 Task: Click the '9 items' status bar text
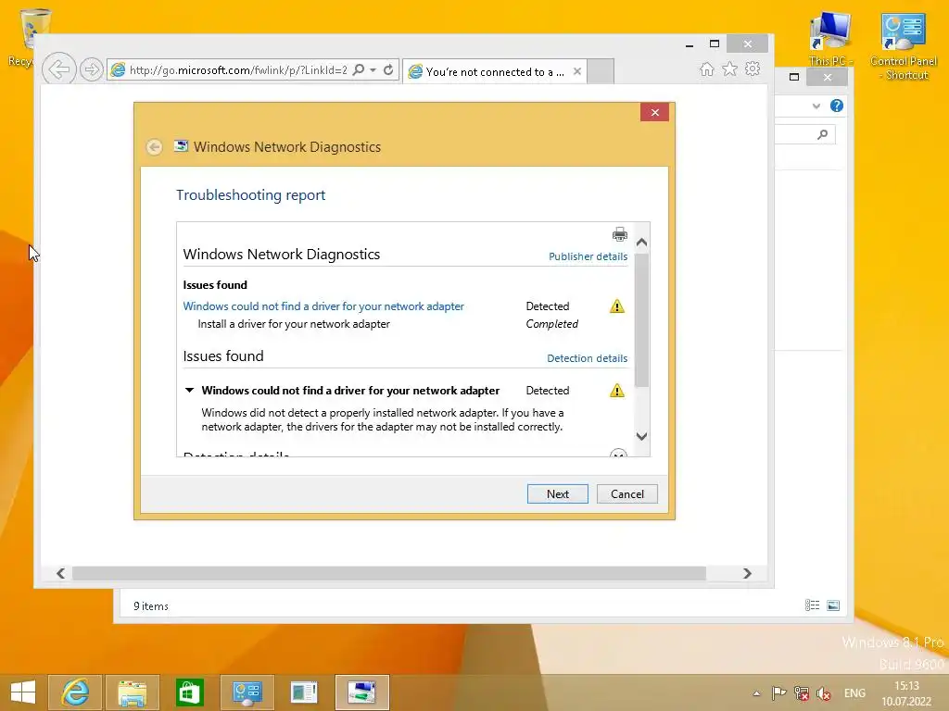(x=151, y=605)
